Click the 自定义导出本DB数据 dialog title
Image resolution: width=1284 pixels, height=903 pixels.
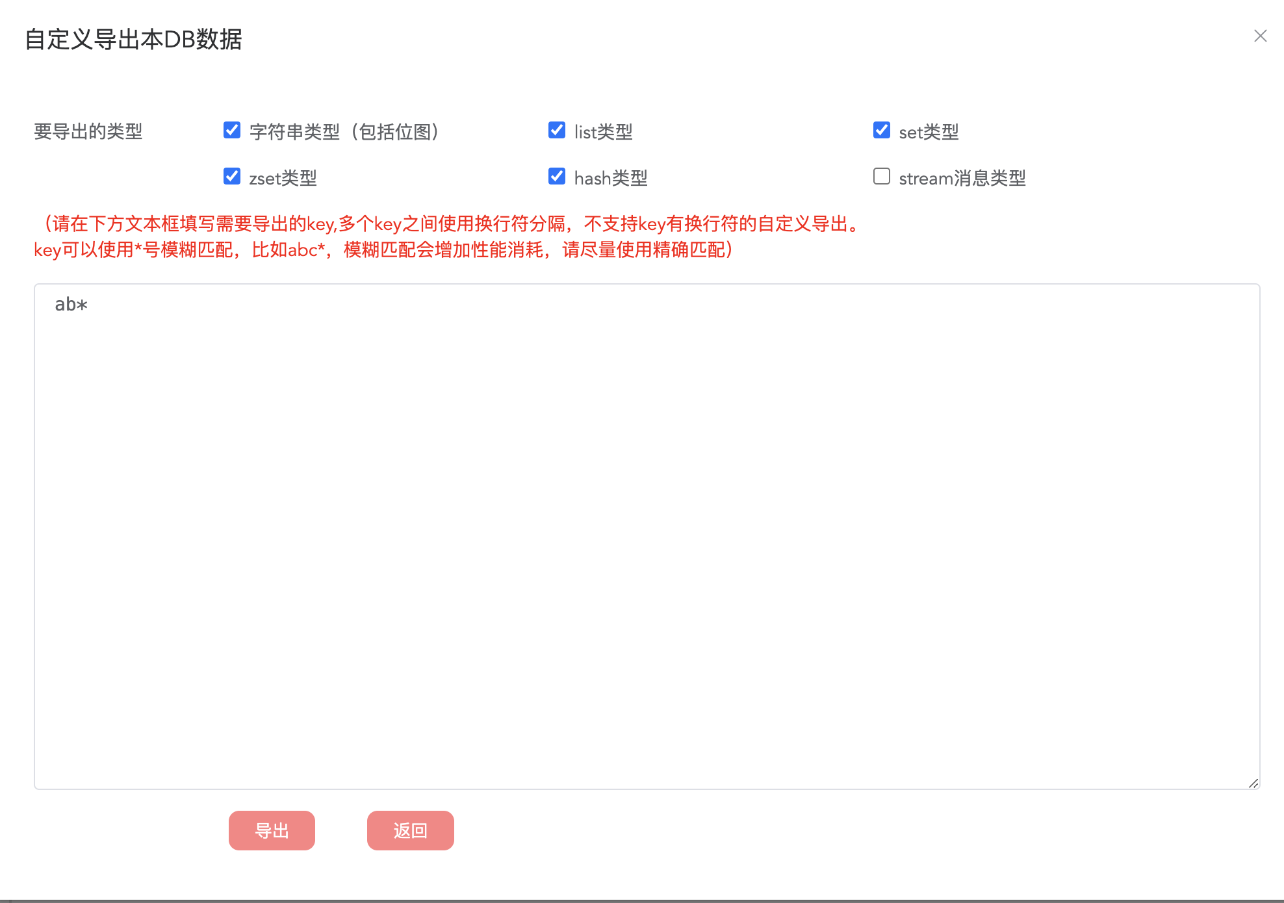tap(133, 40)
